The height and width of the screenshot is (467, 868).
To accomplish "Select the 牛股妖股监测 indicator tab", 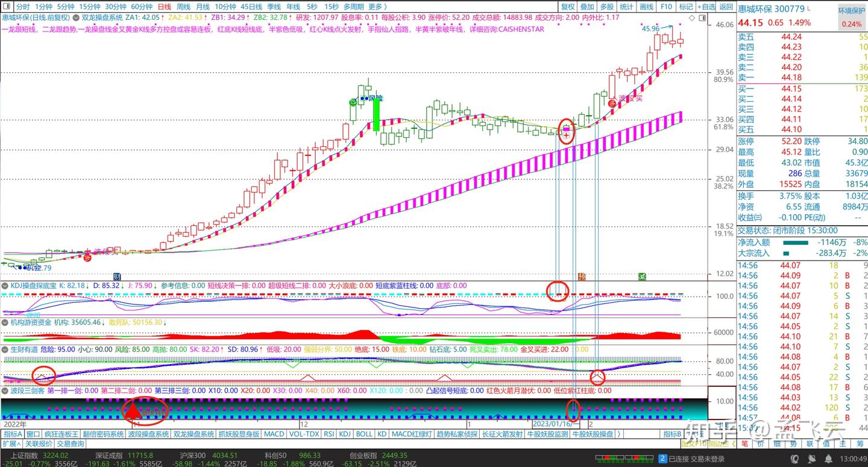I will [x=548, y=434].
